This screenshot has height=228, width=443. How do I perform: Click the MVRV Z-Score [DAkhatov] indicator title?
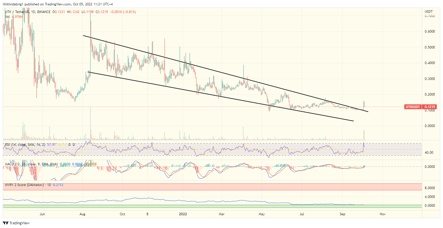coord(24,185)
